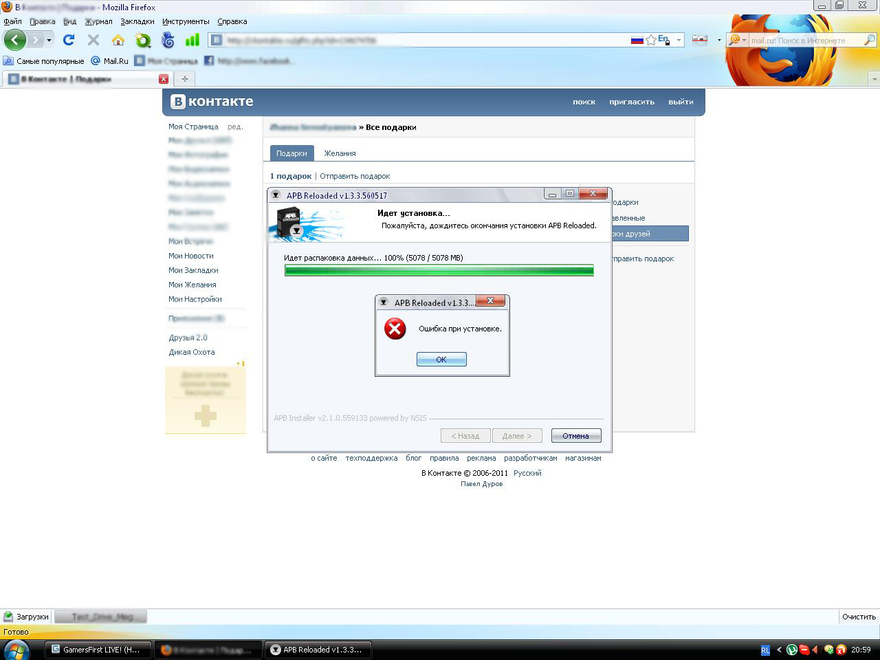This screenshot has height=660, width=880.
Task: Click the stop loading X icon
Action: [x=93, y=40]
